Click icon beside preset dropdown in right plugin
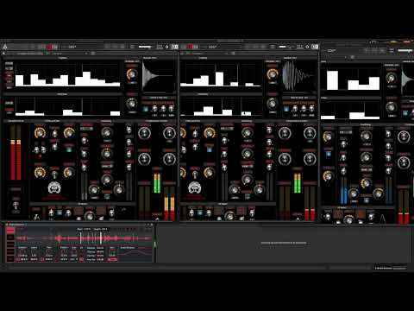The height and width of the screenshot is (311, 414). tap(352, 57)
